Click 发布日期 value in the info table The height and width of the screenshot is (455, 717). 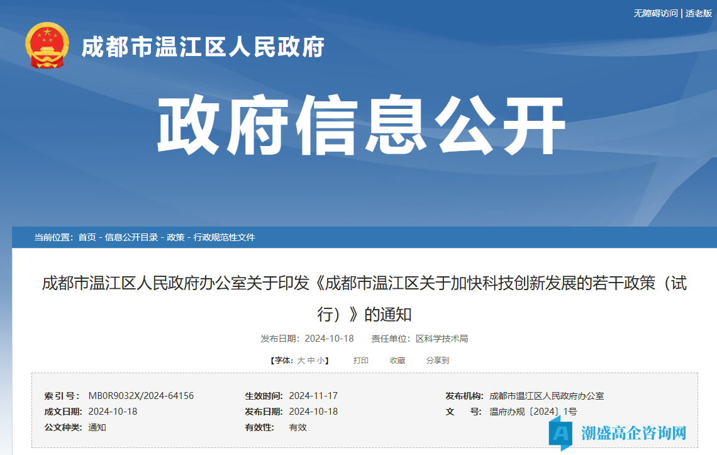313,412
